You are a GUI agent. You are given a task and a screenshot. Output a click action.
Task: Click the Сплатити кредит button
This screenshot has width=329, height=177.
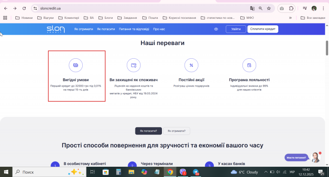pyautogui.click(x=263, y=29)
